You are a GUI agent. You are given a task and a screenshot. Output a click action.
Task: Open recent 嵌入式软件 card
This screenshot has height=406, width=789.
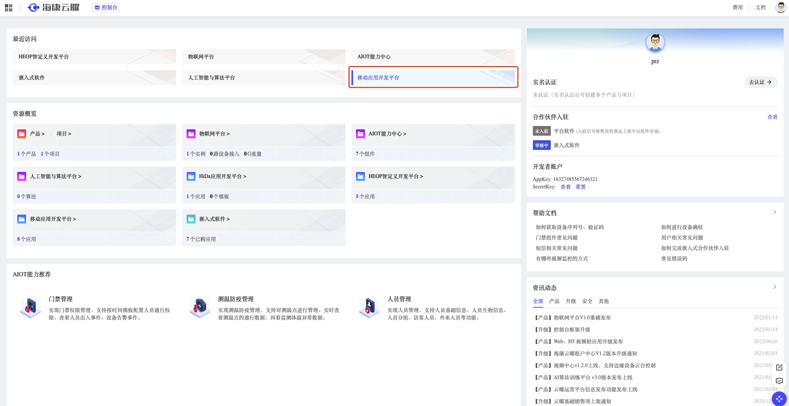pos(94,78)
